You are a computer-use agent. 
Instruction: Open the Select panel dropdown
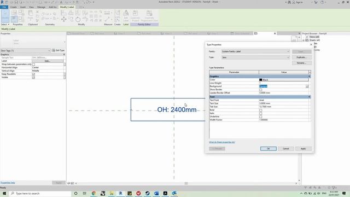[5, 24]
